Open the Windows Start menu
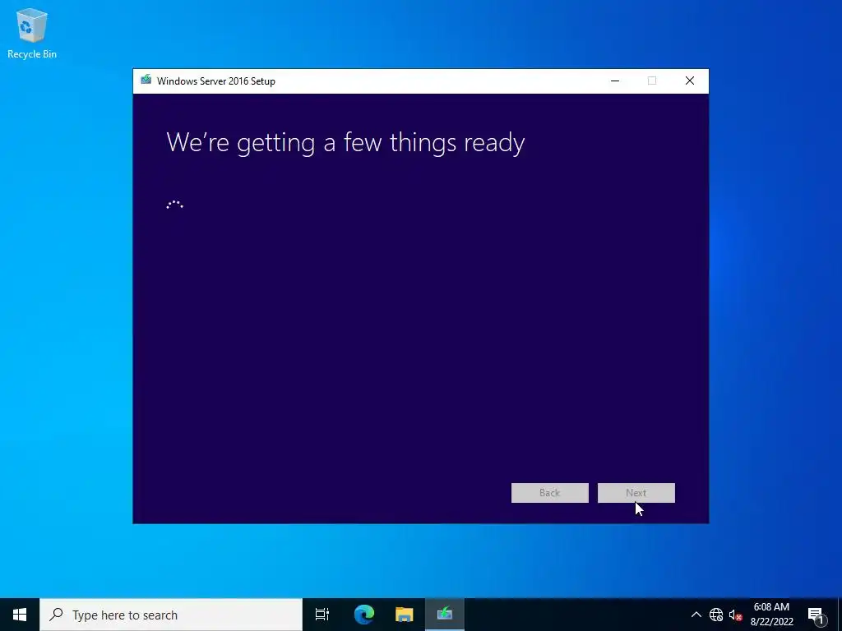842x631 pixels. (20, 615)
